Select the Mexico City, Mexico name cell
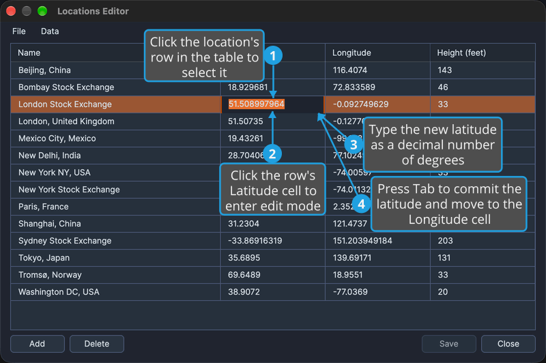Image resolution: width=546 pixels, height=363 pixels. [x=115, y=139]
